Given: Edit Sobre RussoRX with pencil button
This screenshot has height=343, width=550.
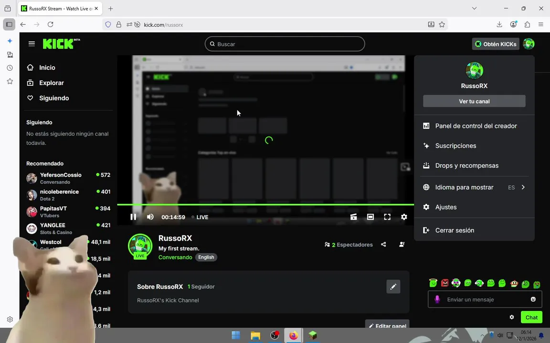Looking at the screenshot, I should click(393, 287).
